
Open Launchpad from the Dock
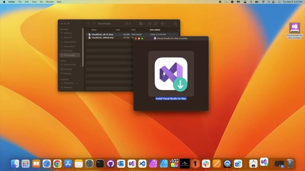coord(25,163)
